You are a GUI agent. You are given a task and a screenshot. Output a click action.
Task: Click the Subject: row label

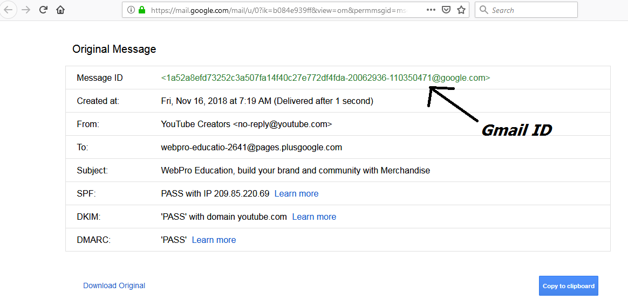(x=92, y=171)
